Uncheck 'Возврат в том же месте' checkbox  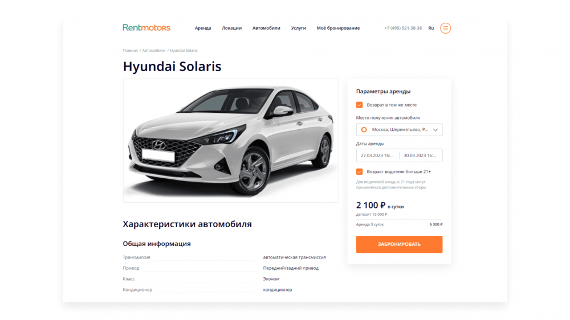[x=359, y=105]
